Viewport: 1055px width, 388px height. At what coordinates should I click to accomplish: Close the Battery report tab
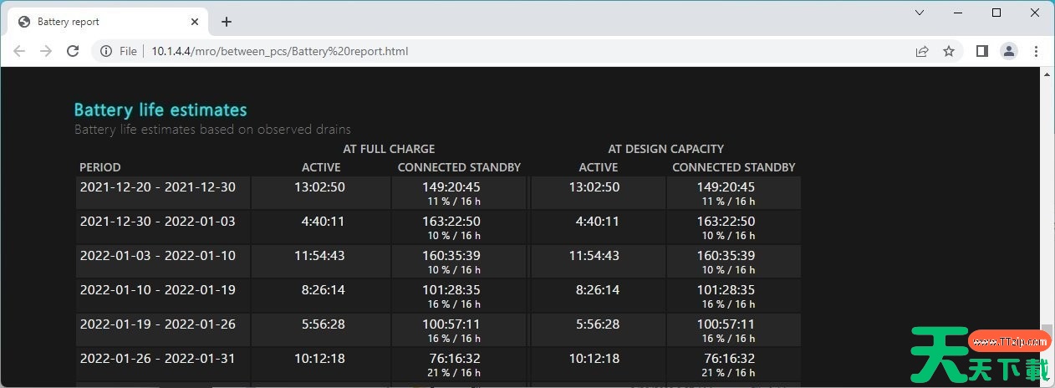click(x=196, y=22)
